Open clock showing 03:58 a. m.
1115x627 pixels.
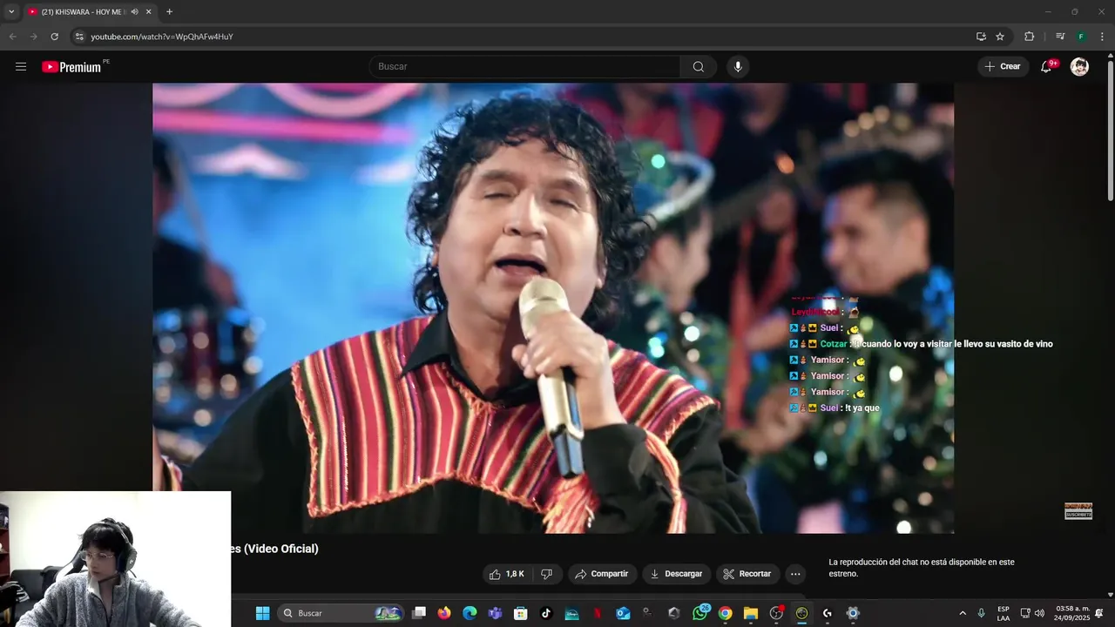tap(1071, 613)
